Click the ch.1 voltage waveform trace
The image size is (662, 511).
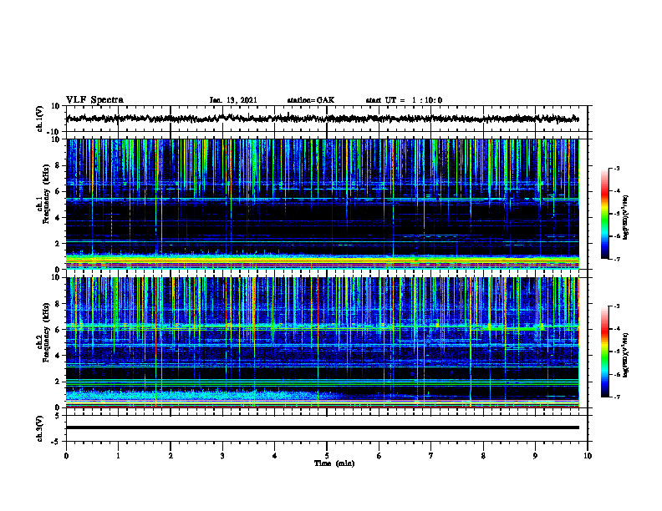[322, 119]
